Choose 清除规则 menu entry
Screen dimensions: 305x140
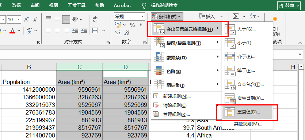coord(187,105)
